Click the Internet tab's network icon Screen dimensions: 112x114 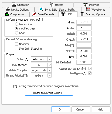pyautogui.click(x=85, y=5)
